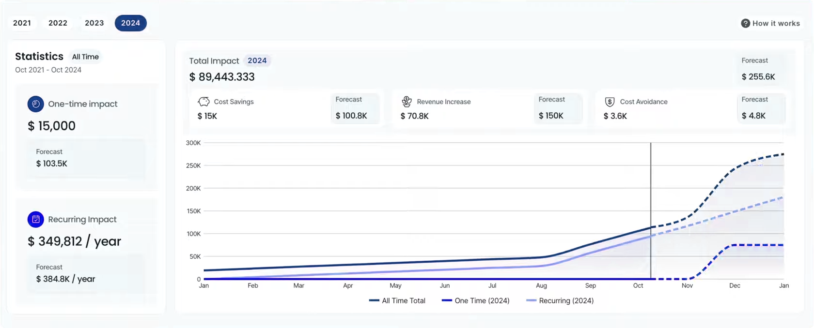This screenshot has height=328, width=814.
Task: Click the Recurring Impact calendar icon
Action: [x=35, y=219]
